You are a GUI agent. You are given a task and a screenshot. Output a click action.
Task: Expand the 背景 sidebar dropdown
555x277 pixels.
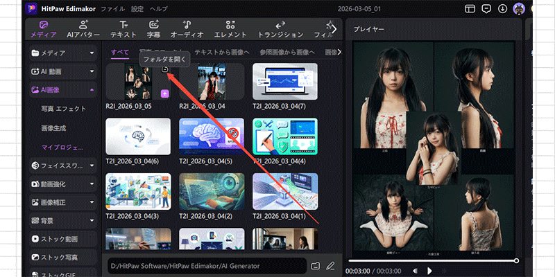(92, 220)
